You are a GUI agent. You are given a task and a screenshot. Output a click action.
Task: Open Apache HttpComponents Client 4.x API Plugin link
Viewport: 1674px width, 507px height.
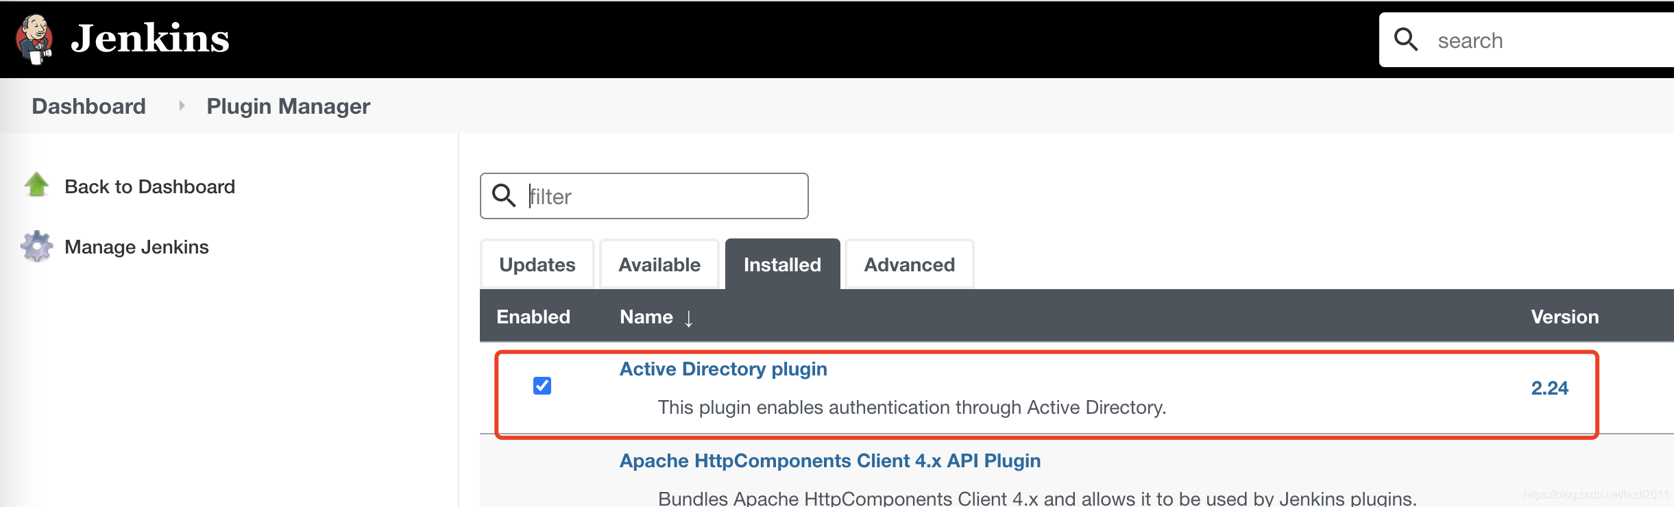[x=830, y=460]
